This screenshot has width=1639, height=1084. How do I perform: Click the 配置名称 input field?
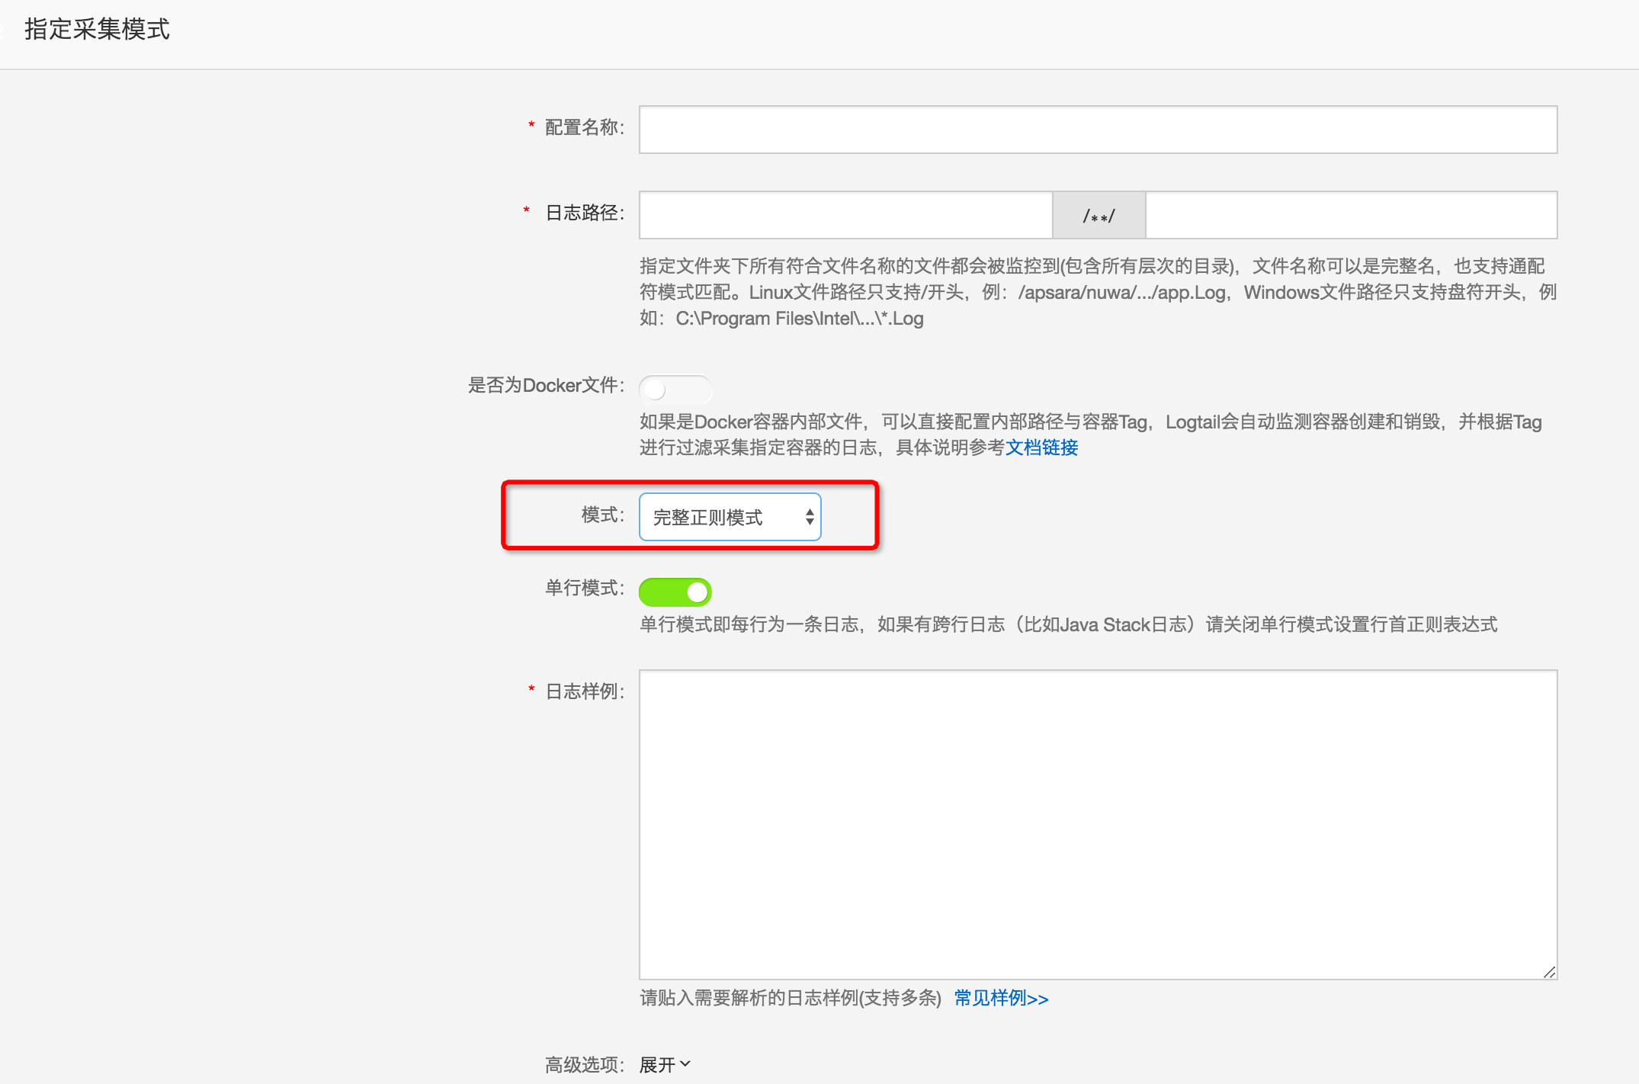coord(1098,130)
